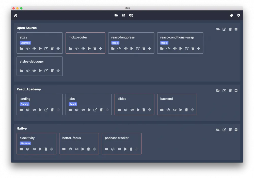Edit the React Academy group name
This screenshot has width=254, height=178.
pos(224,91)
